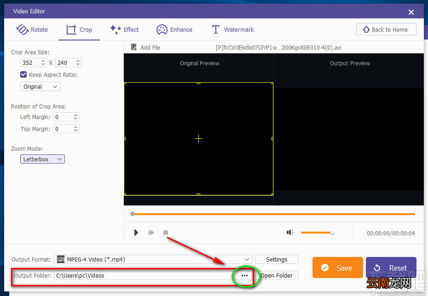Close the Video Editor window
The width and height of the screenshot is (428, 296).
click(411, 11)
